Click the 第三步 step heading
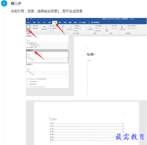The image size is (147, 145). tap(16, 3)
